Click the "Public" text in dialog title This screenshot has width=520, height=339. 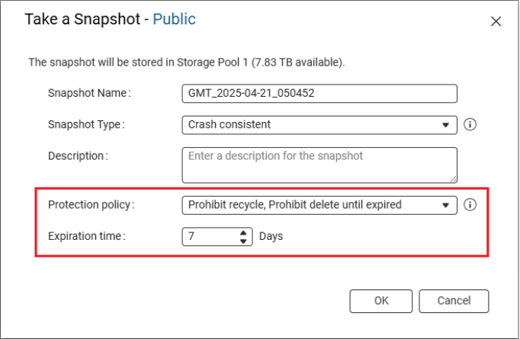coord(174,20)
